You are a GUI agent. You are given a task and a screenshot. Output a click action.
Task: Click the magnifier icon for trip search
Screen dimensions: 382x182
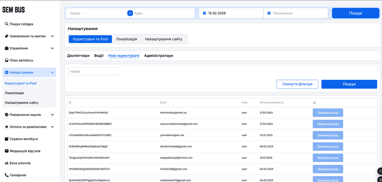(x=6, y=24)
